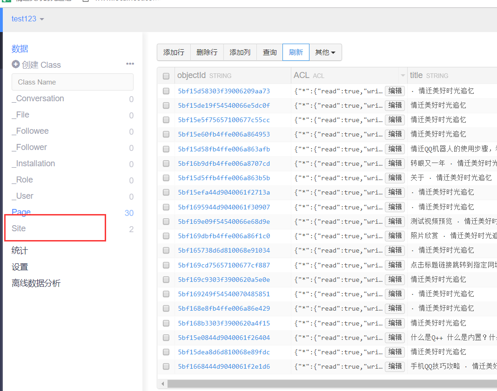Open objectId 5bf169249f54540070485851
The height and width of the screenshot is (391, 497).
click(x=224, y=294)
